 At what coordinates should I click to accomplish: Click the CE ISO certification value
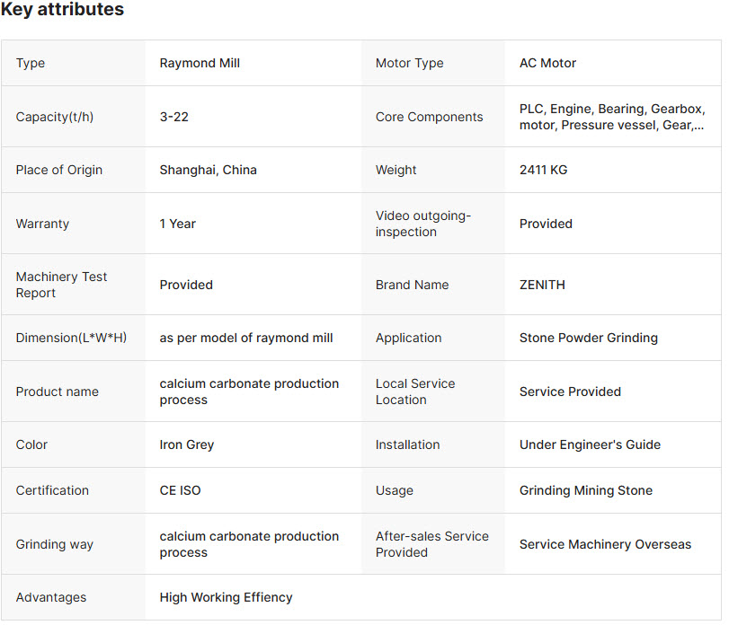[x=180, y=490]
